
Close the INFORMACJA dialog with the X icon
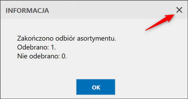[179, 10]
